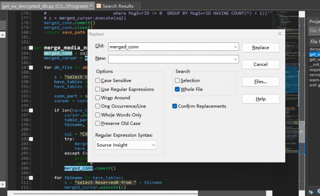Viewport: 320px width, 196px height.
Task: Click the vertical scrollbar thumb of editor
Action: [x=302, y=132]
